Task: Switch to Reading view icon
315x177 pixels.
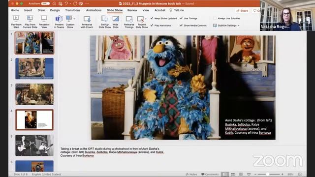Action: pyautogui.click(x=241, y=174)
